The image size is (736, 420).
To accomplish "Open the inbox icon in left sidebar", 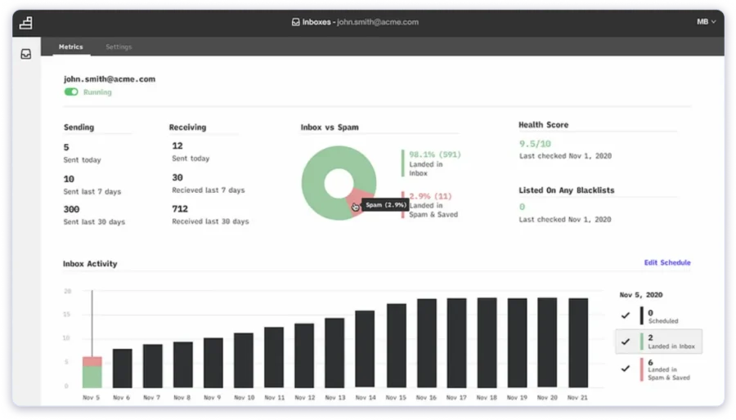I will coord(26,55).
